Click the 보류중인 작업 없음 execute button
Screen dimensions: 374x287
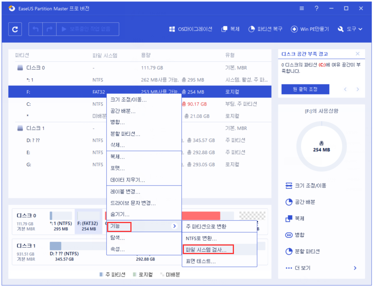tap(88, 29)
